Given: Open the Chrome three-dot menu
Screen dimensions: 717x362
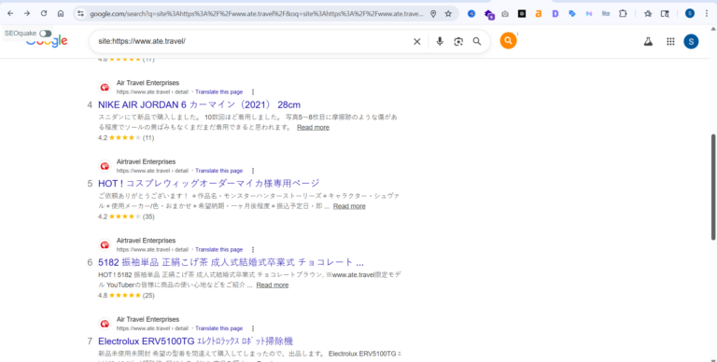Looking at the screenshot, I should click(x=707, y=14).
